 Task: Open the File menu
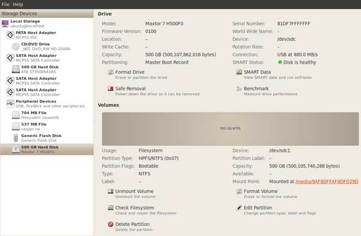tap(5, 4)
